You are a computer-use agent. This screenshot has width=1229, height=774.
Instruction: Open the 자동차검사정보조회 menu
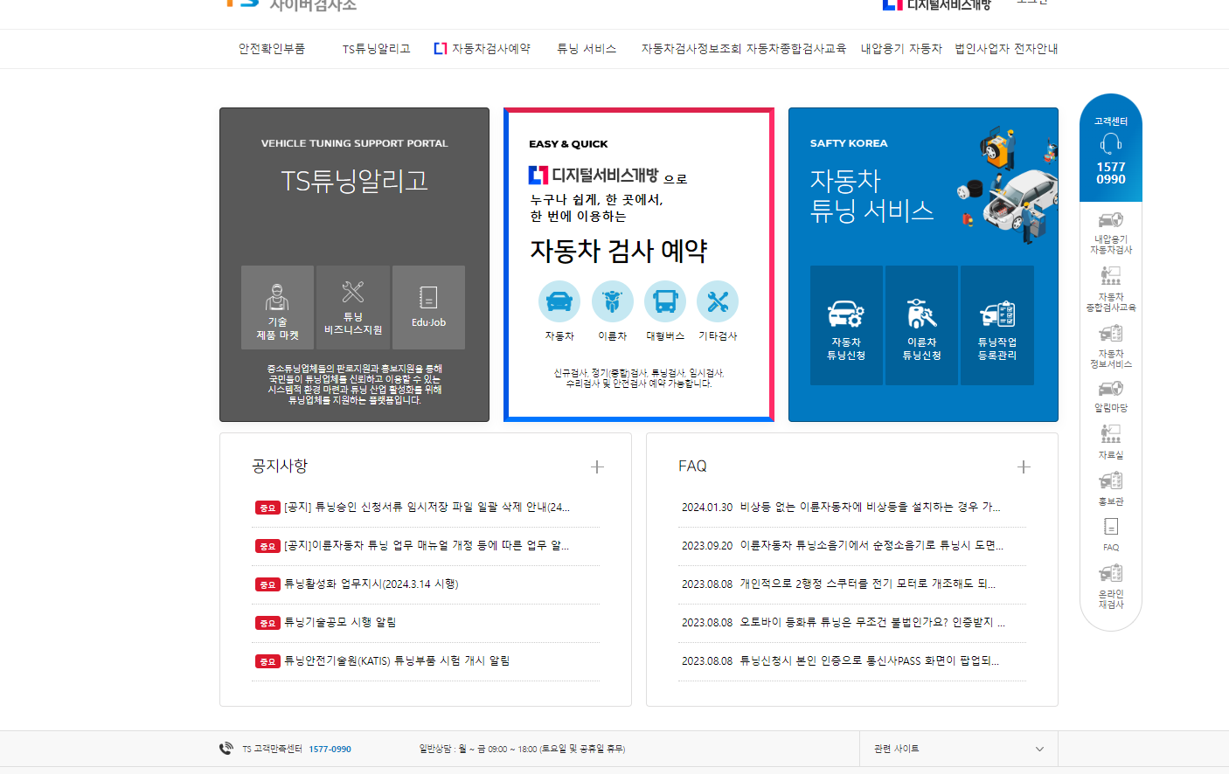click(691, 49)
